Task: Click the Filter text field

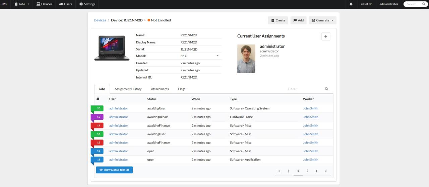Action: 303,89
